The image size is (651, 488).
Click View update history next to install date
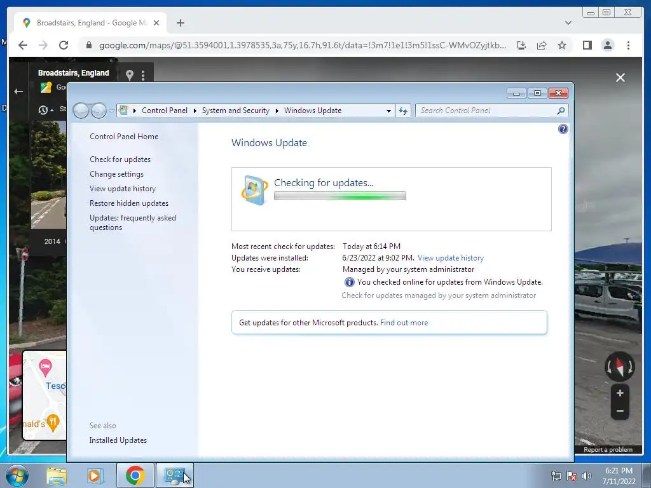click(451, 258)
